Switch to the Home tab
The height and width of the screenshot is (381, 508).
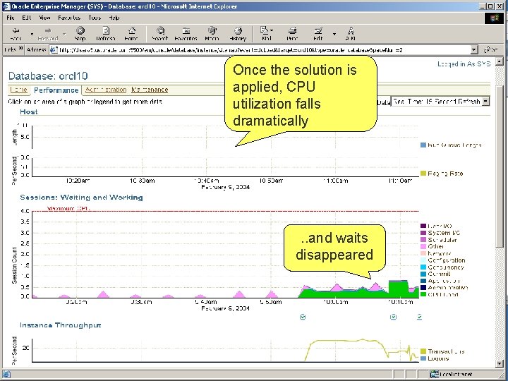[x=18, y=90]
